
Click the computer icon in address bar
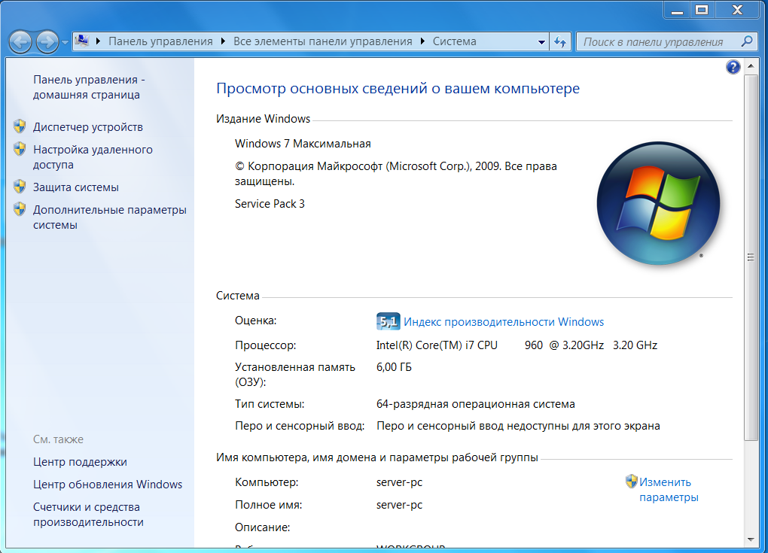tap(82, 41)
